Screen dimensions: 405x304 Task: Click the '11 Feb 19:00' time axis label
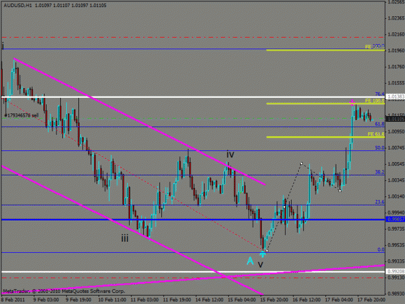[177, 299]
